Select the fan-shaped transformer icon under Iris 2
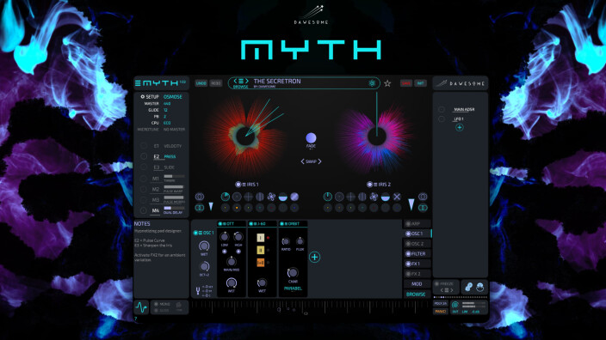The height and width of the screenshot is (340, 606). pyautogui.click(x=374, y=197)
